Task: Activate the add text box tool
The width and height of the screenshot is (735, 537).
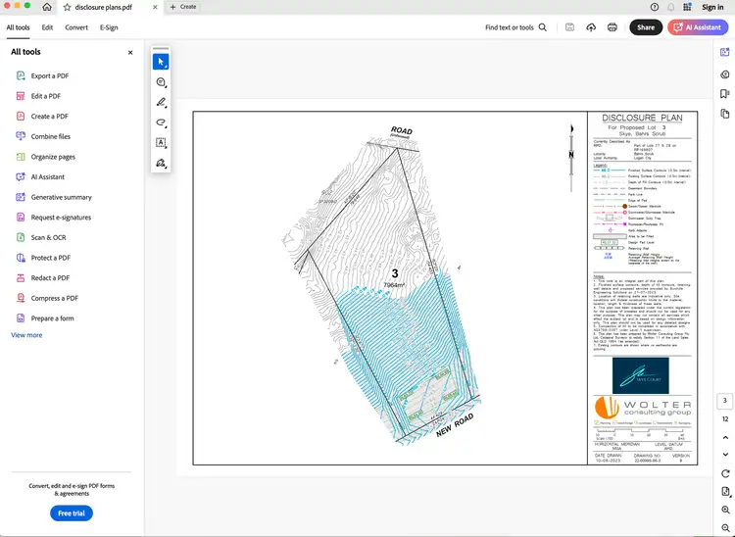Action: (x=161, y=142)
